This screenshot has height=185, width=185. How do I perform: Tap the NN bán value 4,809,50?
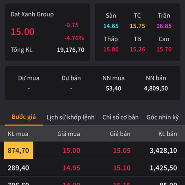[x=156, y=88]
